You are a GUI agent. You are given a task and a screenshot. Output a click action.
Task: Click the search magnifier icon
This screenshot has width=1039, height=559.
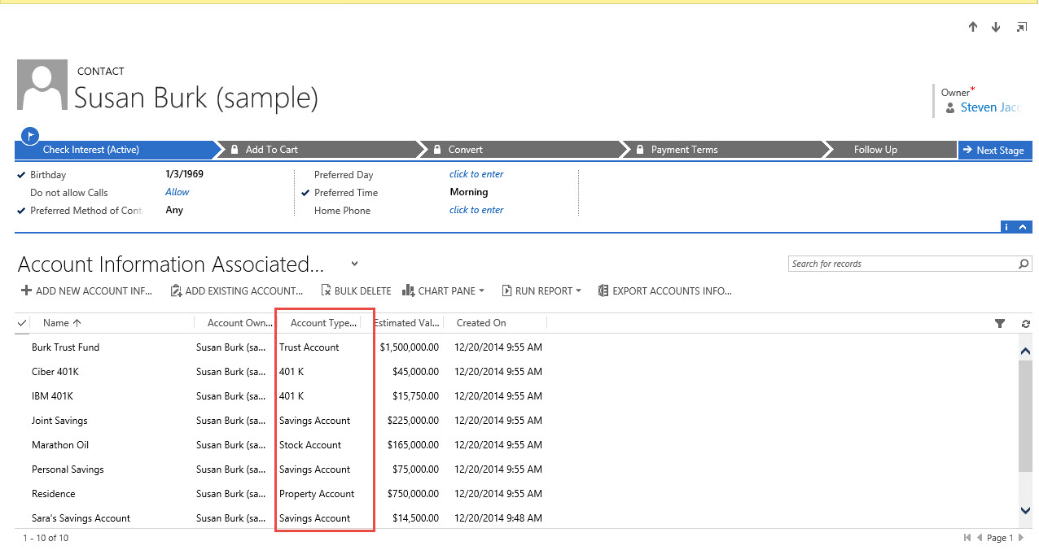1024,264
